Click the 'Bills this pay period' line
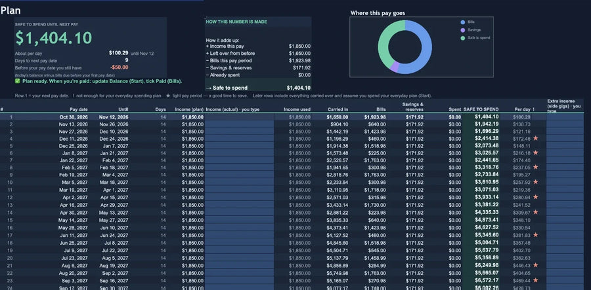Image resolution: width=591 pixels, height=290 pixels. [258, 60]
